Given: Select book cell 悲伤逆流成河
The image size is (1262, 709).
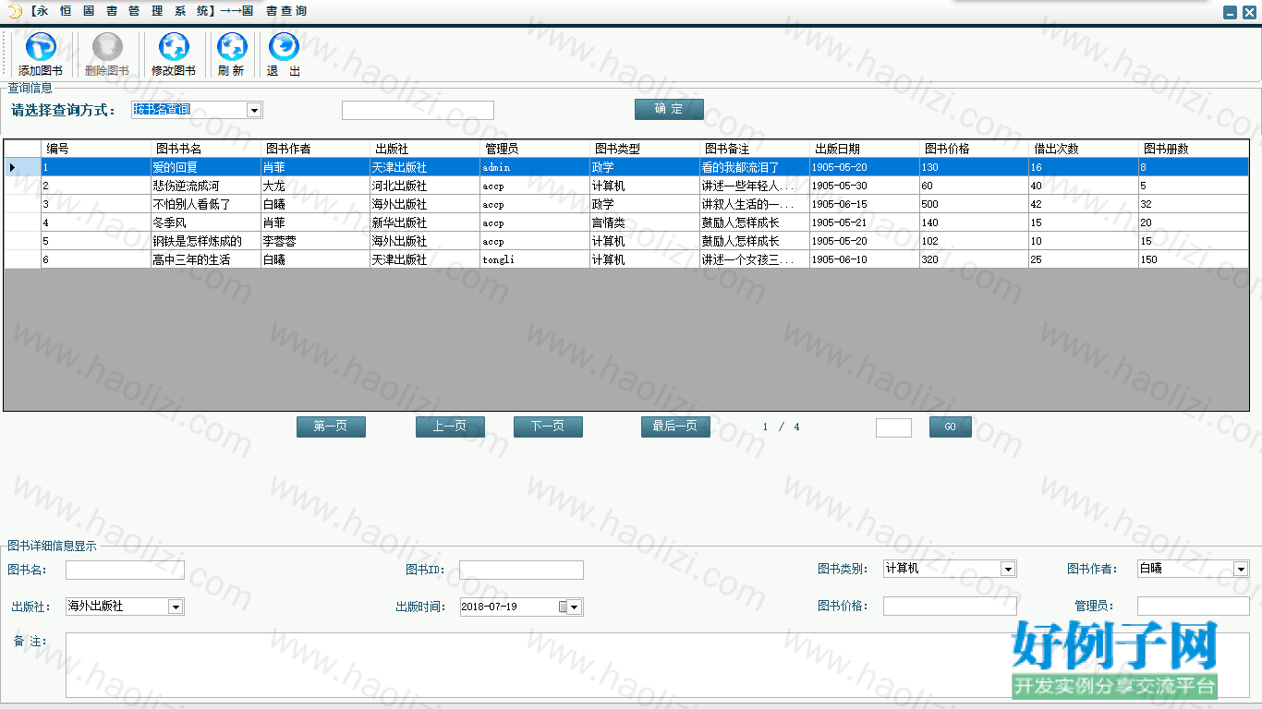Looking at the screenshot, I should [x=206, y=186].
